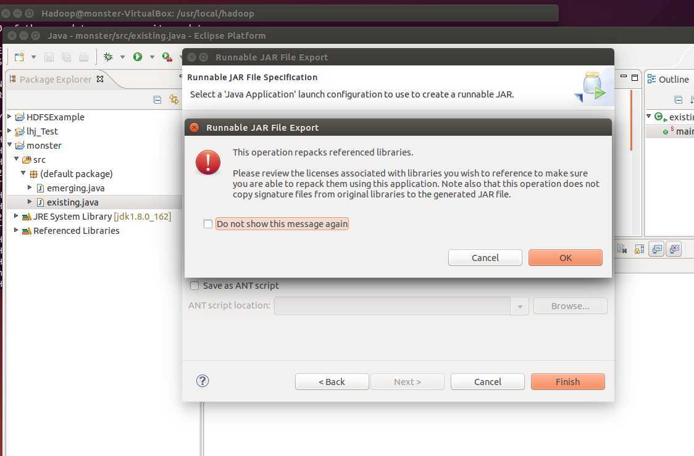Screen dimensions: 694x456
Task: Minimize the editor area
Action: [624, 77]
